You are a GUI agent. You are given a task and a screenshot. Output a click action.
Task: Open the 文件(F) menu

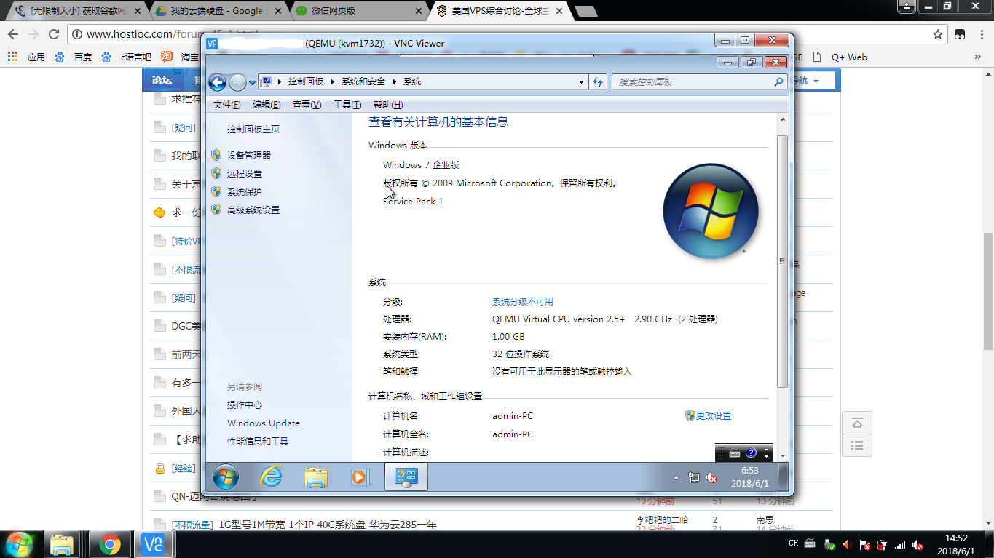click(x=226, y=105)
